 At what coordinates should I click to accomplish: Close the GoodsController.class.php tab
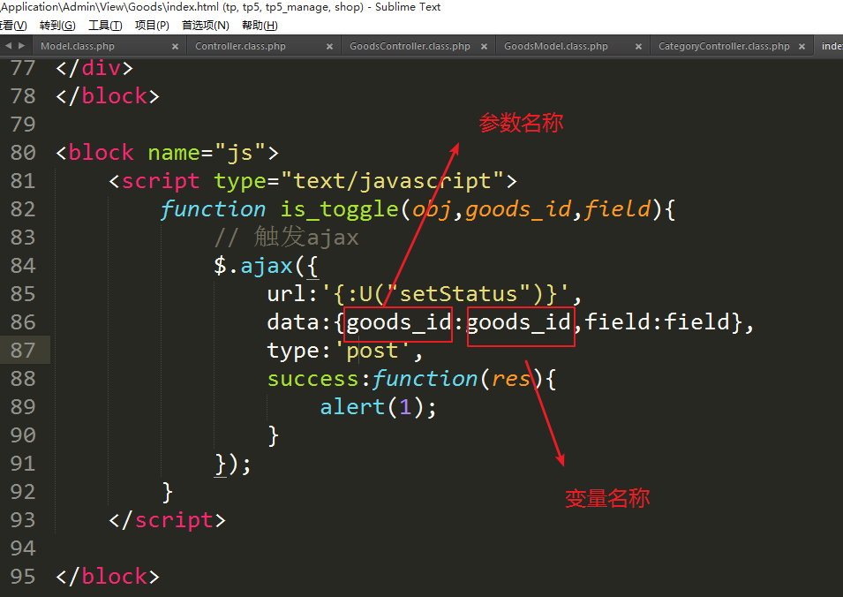(x=484, y=47)
